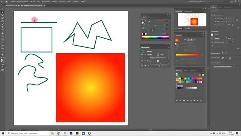Viewport: 241px width, 136px height.
Task: Click the Начать глобальное изменение button
Action: [x=223, y=66]
